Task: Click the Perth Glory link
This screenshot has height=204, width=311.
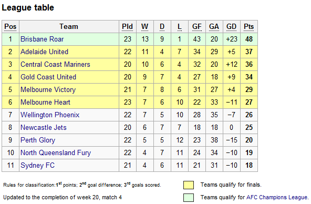Action: tap(38, 140)
